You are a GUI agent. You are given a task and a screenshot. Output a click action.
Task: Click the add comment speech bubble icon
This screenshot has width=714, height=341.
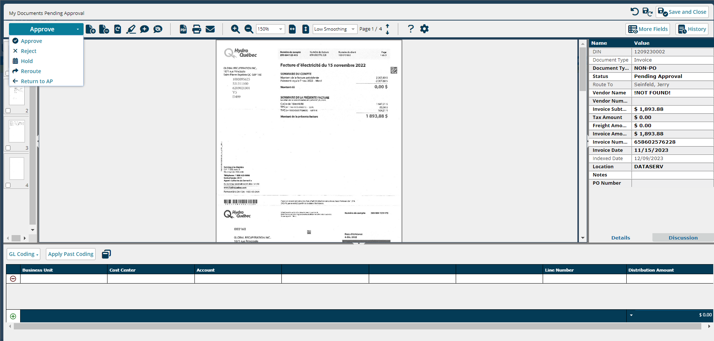pyautogui.click(x=144, y=29)
